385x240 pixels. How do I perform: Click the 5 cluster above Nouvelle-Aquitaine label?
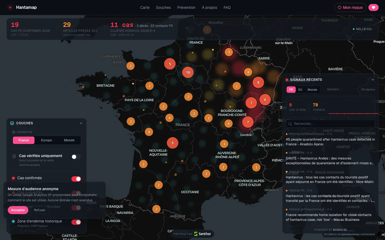click(x=173, y=143)
